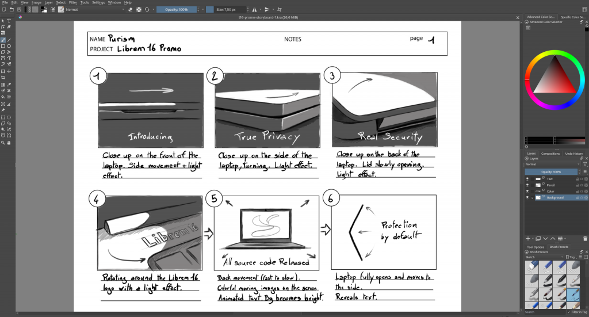The image size is (589, 317).
Task: Adjust the brush Opacity 100% slider
Action: point(177,9)
